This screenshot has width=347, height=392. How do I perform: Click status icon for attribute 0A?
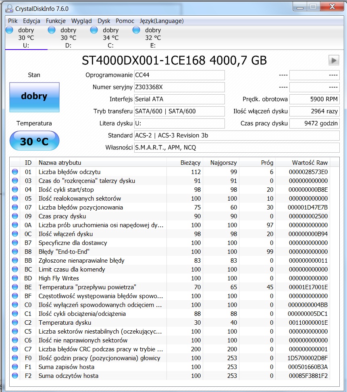15,225
